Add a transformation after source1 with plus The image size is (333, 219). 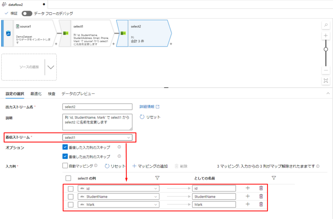(56, 44)
